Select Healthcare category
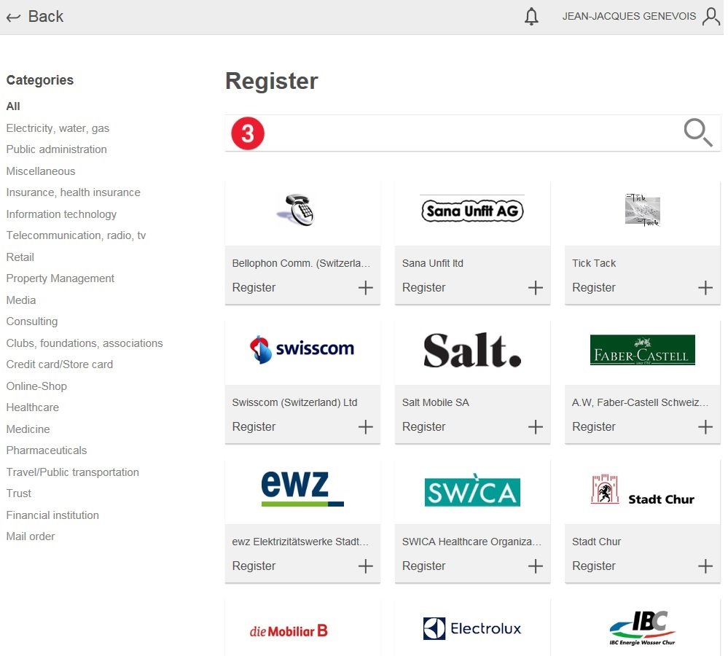The width and height of the screenshot is (728, 656). pyautogui.click(x=33, y=407)
